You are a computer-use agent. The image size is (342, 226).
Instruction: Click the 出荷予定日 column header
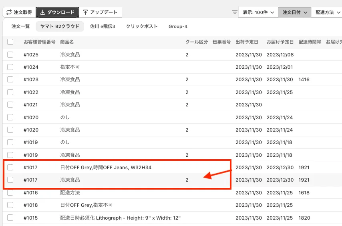pyautogui.click(x=247, y=42)
